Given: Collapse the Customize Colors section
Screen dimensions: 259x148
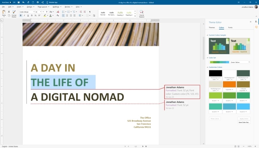Looking at the screenshot, I should click(x=207, y=67).
